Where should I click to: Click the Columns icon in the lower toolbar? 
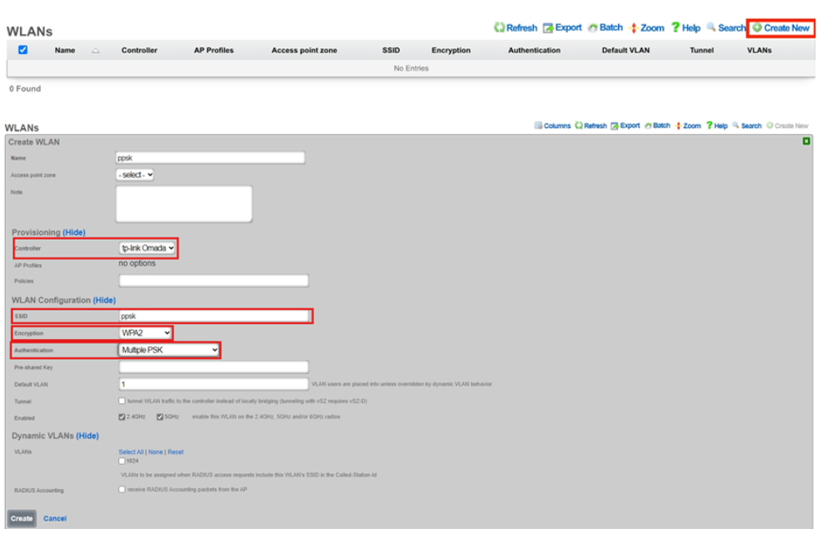(539, 126)
